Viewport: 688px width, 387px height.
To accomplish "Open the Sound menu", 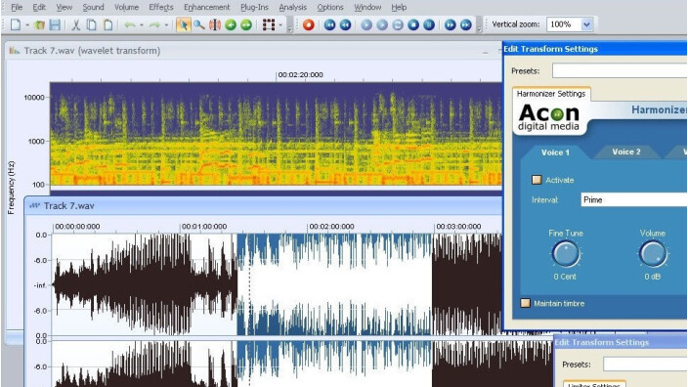I will 93,7.
